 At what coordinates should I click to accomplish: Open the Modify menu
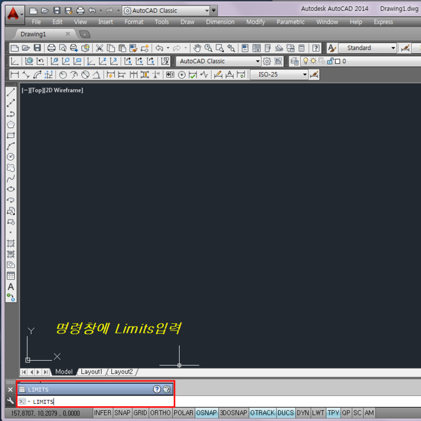coord(255,22)
